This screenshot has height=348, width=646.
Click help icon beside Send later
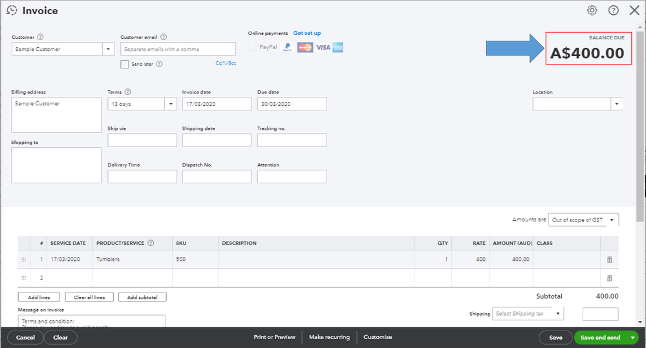pyautogui.click(x=159, y=64)
